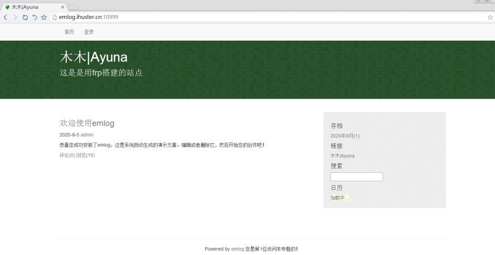Screen dimensions: 495x255
Task: Click 浏览(18) view count link
Action: pyautogui.click(x=85, y=155)
